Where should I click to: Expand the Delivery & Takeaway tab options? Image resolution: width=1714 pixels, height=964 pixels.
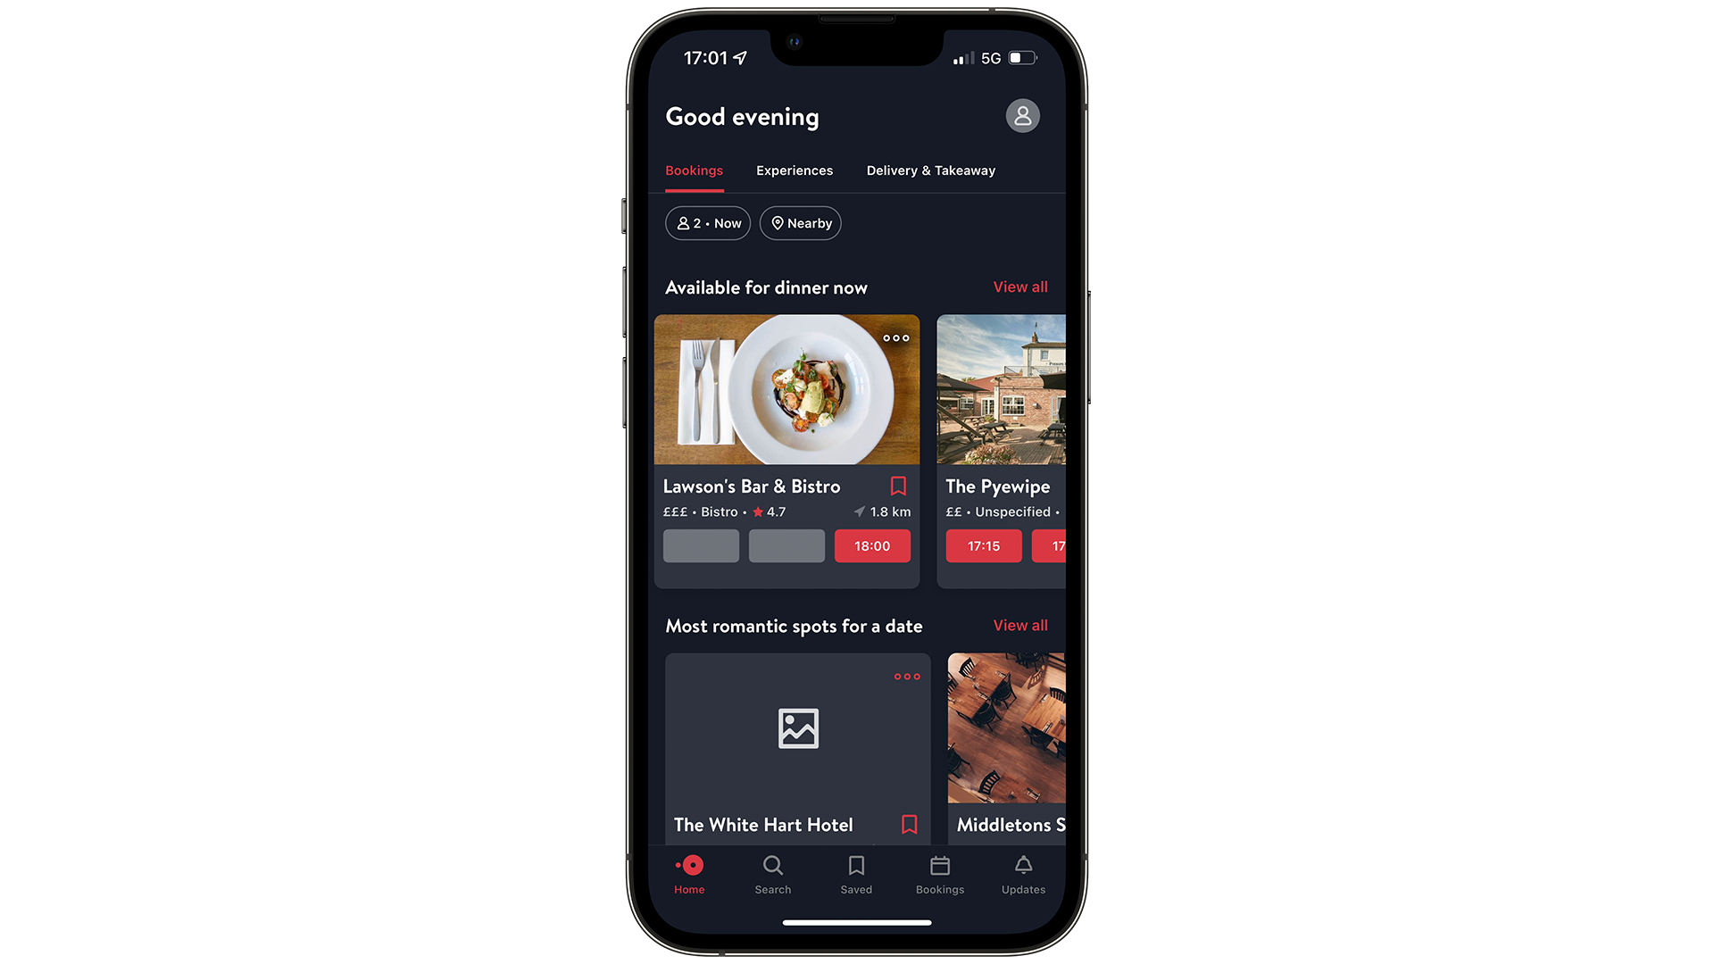coord(930,170)
